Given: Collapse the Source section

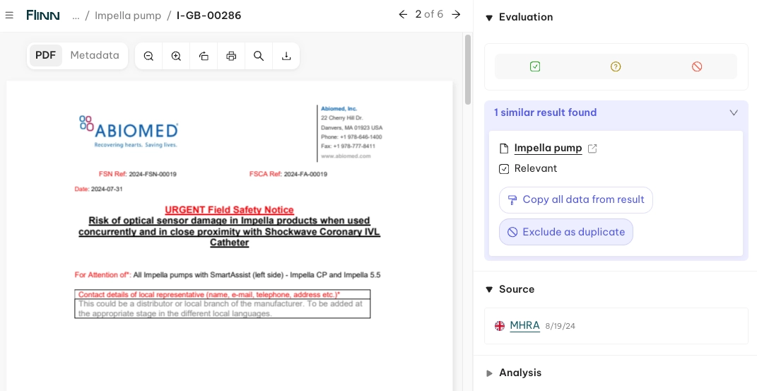Looking at the screenshot, I should pos(489,290).
